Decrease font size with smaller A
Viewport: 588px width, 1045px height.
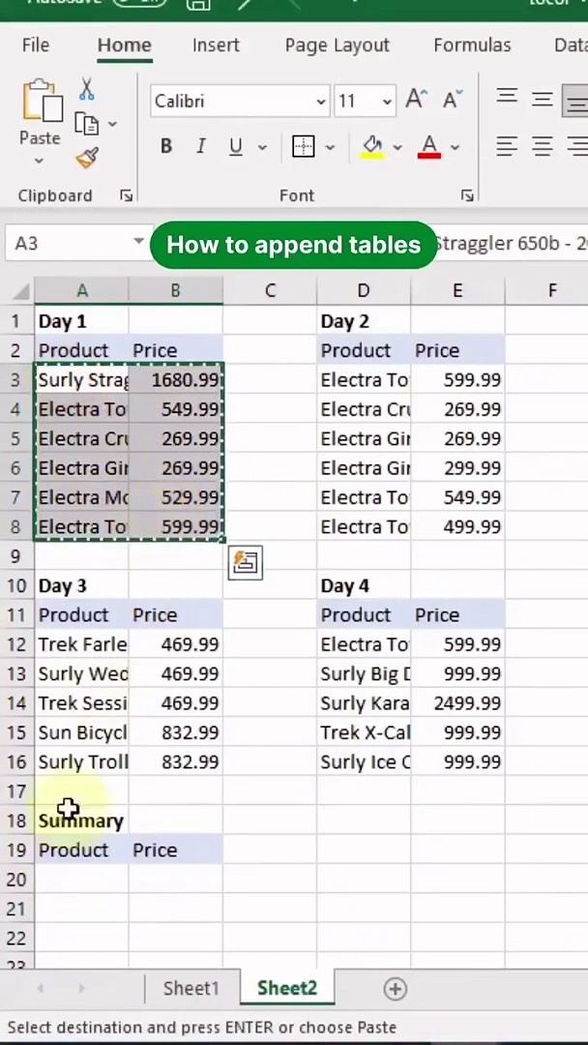coord(452,100)
